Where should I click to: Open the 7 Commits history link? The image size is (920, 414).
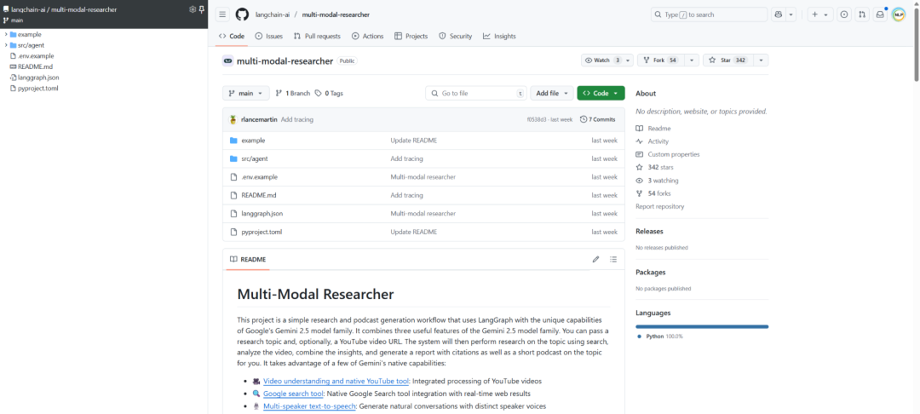click(598, 119)
